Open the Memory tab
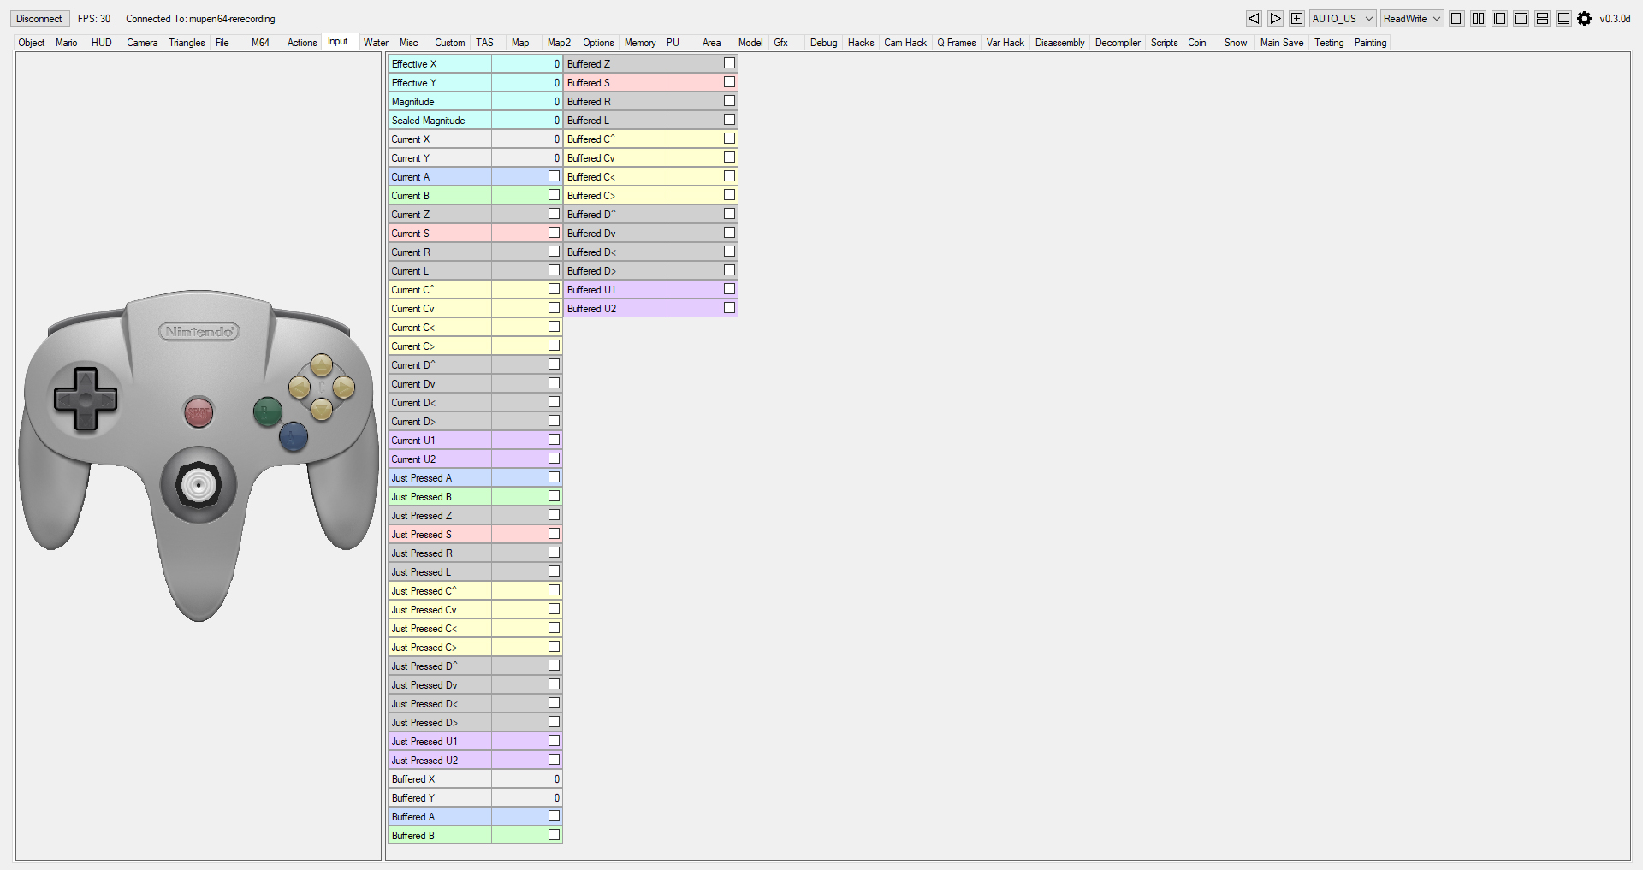 tap(640, 43)
